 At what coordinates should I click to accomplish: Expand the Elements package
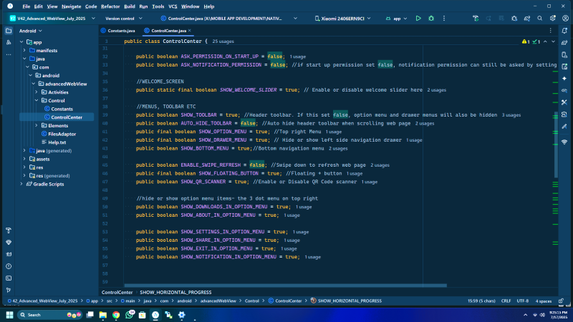click(37, 126)
